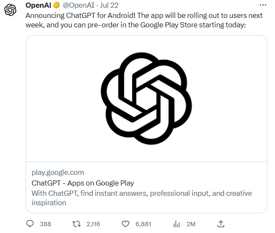Click the retweet arrows icon
The height and width of the screenshot is (233, 275).
[77, 224]
